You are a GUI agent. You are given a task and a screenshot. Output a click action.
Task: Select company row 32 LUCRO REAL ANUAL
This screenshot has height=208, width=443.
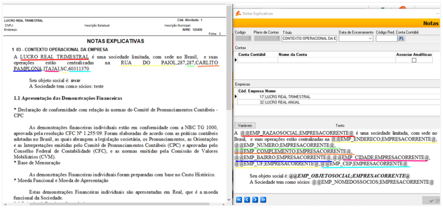tap(339, 102)
